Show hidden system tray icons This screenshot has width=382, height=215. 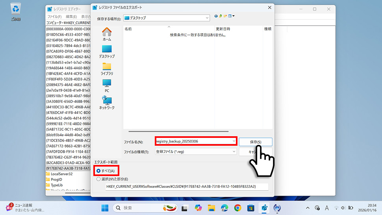[308, 208]
